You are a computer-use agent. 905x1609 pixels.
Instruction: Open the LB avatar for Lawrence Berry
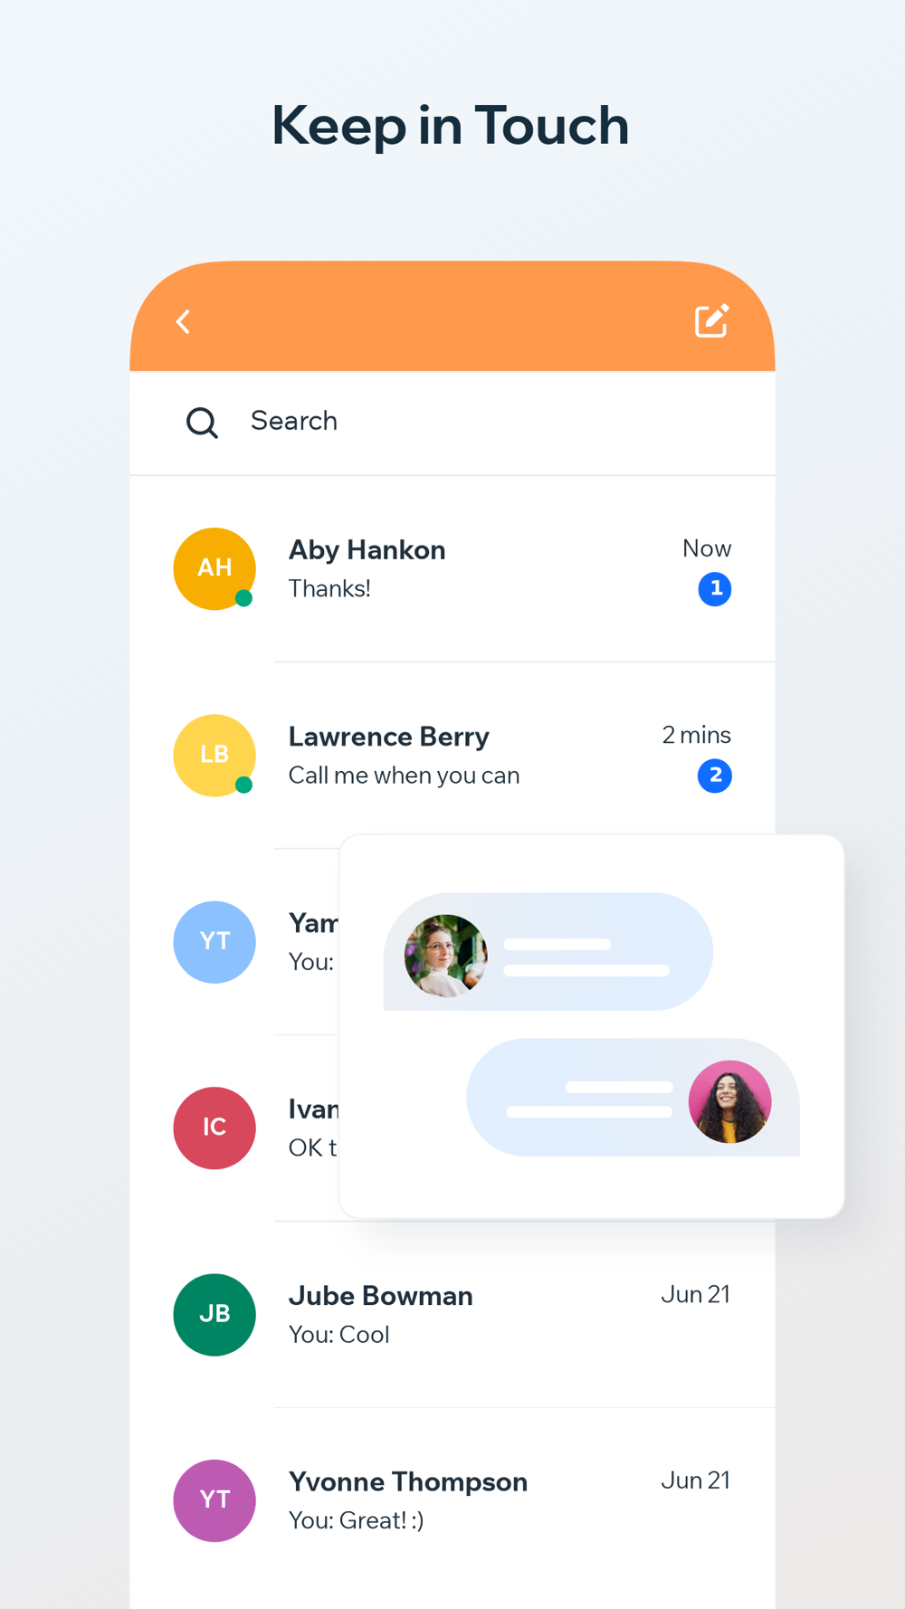(214, 755)
